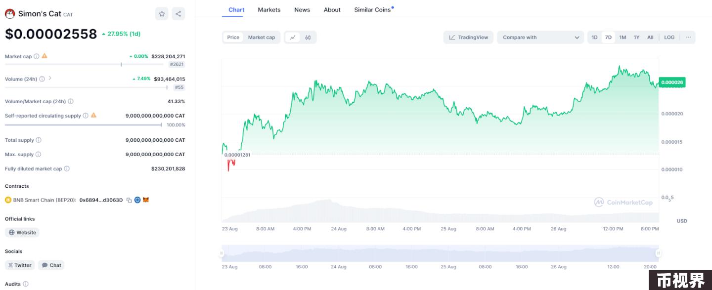Open Fully diluted market cap info icon
The width and height of the screenshot is (712, 290).
click(x=67, y=169)
